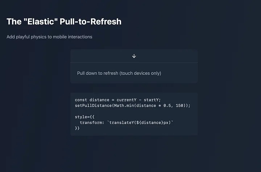The image size is (261, 172).
Task: Click currentY variable in the first code line
Action: (127, 100)
